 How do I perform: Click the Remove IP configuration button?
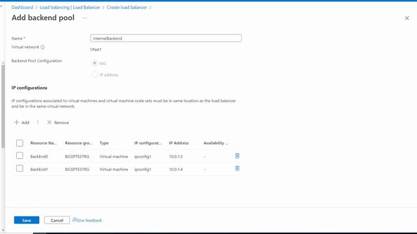(x=58, y=122)
